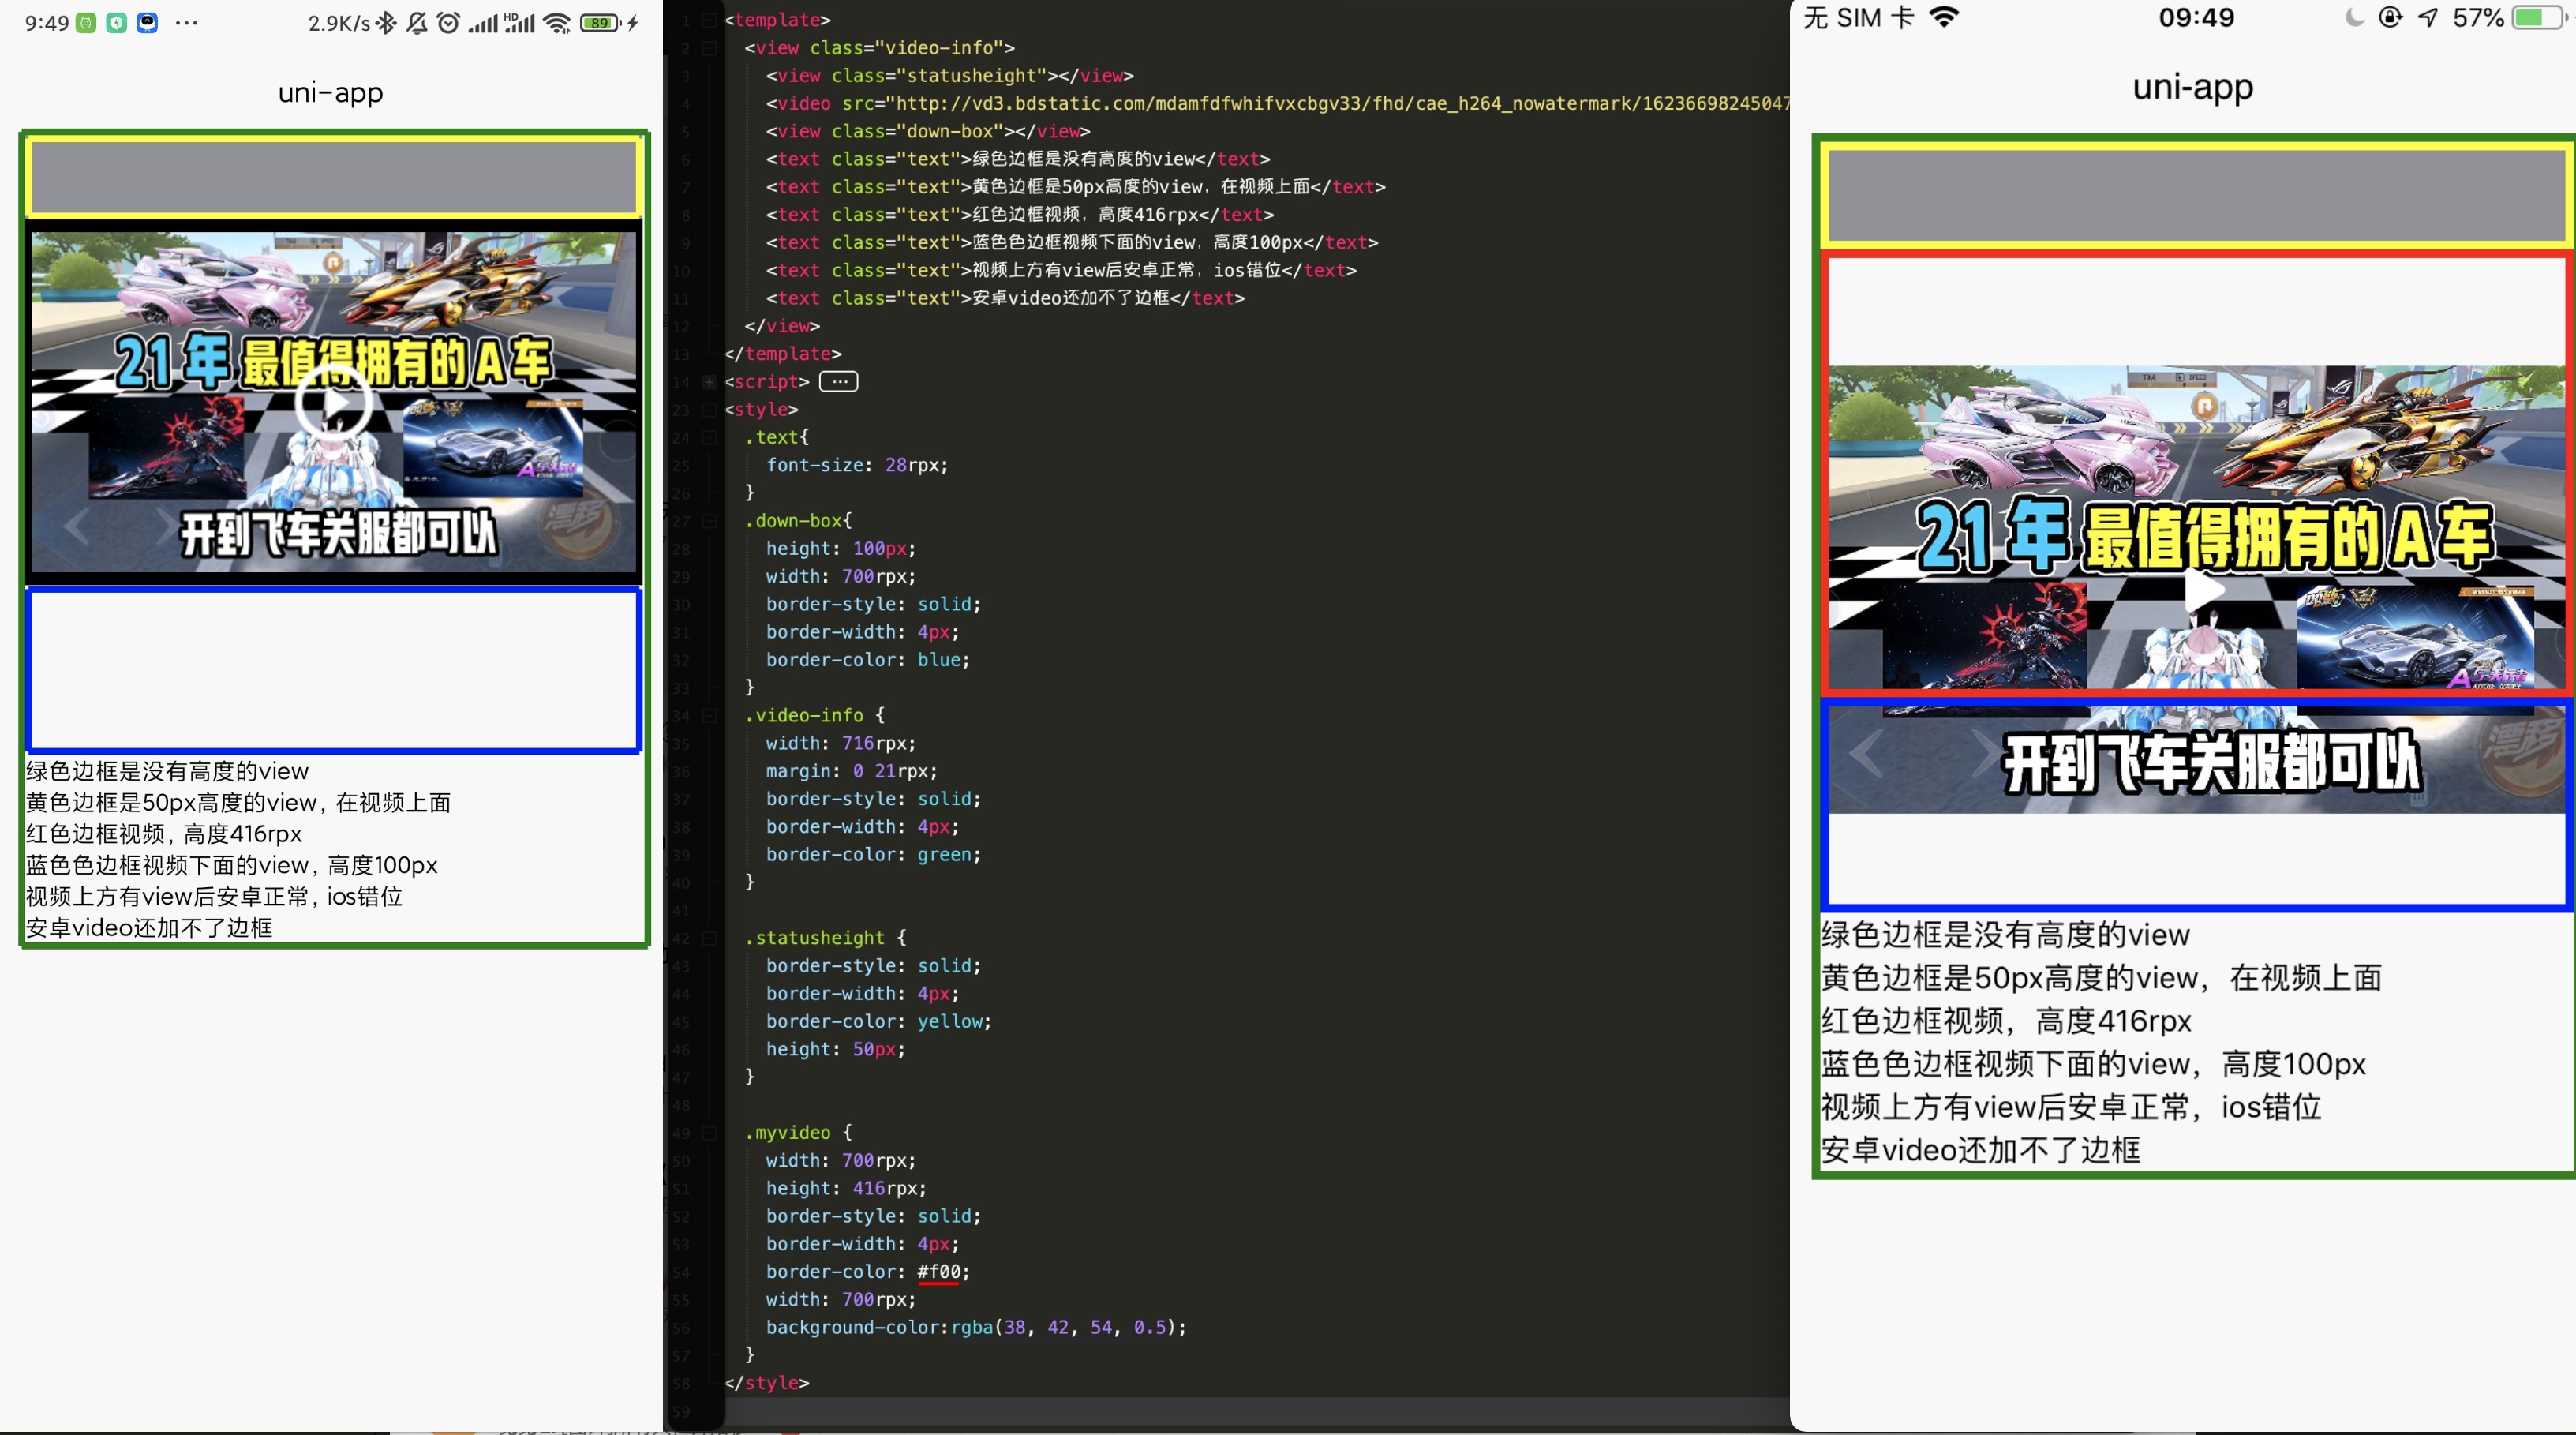This screenshot has width=2576, height=1435.
Task: Expand the folded script block
Action: pos(709,382)
